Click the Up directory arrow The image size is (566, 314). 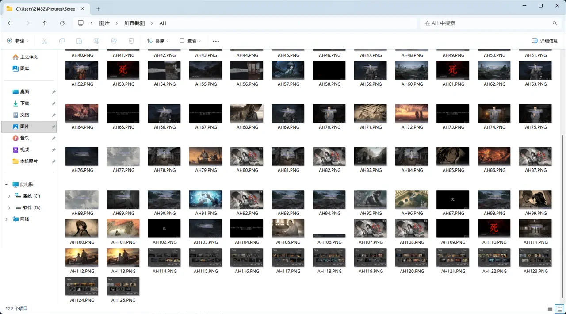45,23
